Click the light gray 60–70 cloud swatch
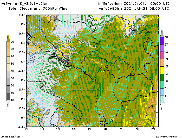The width and height of the screenshot is (182, 138). 8,75
